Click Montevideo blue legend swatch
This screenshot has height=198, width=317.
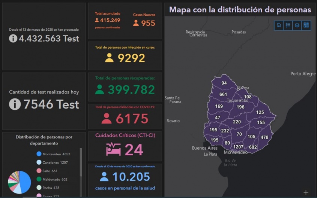pyautogui.click(x=39, y=154)
